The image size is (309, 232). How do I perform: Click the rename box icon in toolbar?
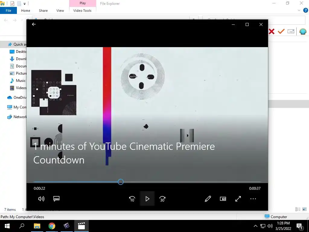(x=291, y=31)
